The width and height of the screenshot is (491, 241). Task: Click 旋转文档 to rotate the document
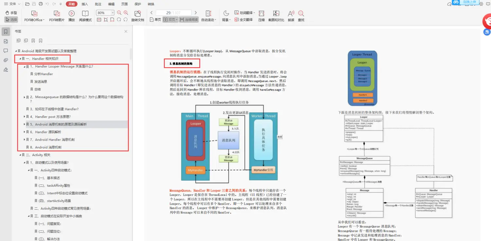(138, 16)
